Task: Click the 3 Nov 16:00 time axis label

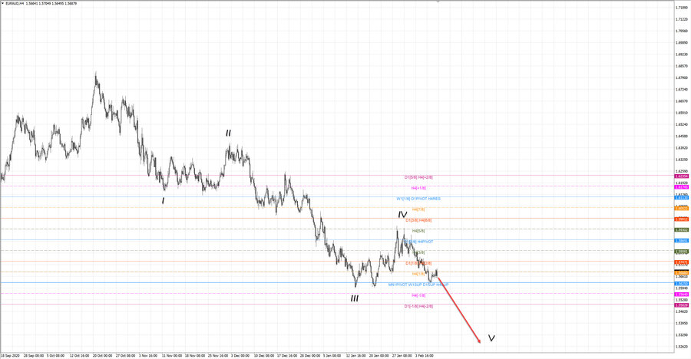Action: pos(148,355)
